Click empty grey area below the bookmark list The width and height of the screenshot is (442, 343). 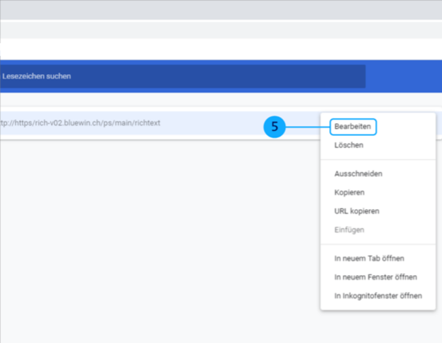[155, 242]
